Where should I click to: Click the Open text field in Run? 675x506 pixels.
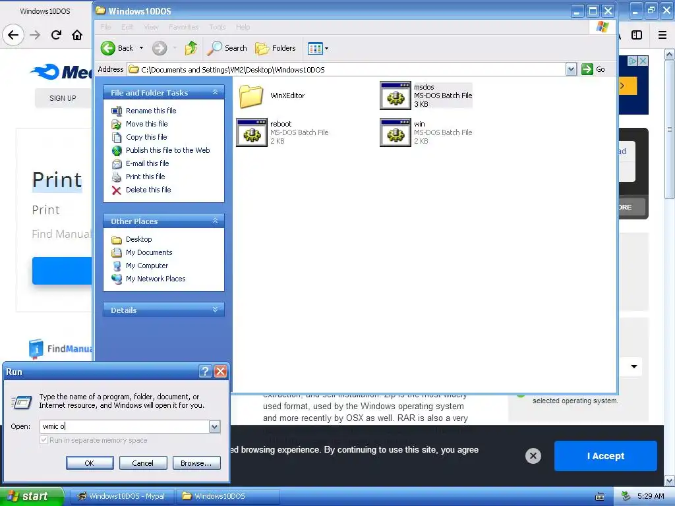[125, 426]
